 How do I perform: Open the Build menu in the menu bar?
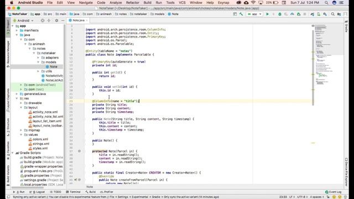click(147, 3)
